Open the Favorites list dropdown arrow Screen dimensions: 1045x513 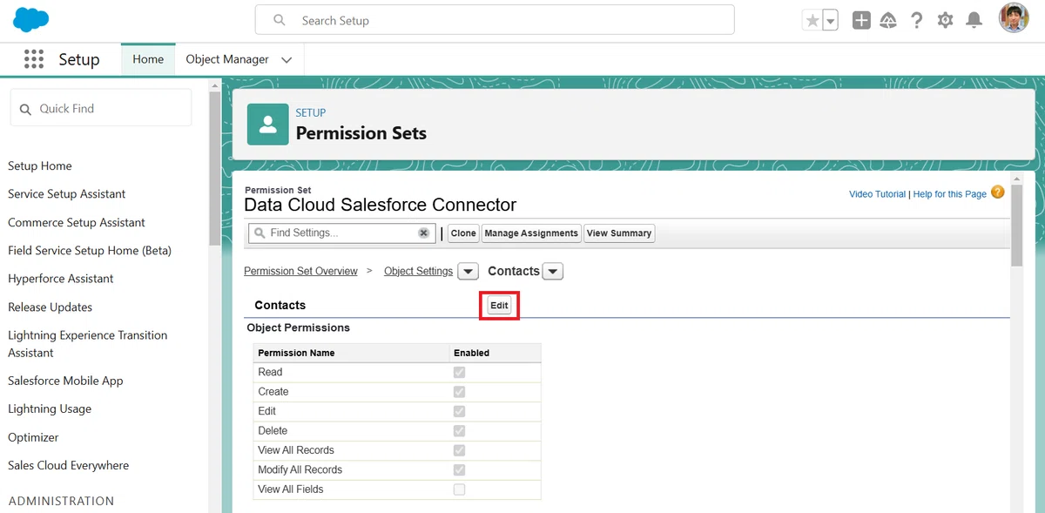click(x=830, y=21)
